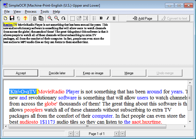Click the vertical scrollbar thumb

click(x=190, y=98)
